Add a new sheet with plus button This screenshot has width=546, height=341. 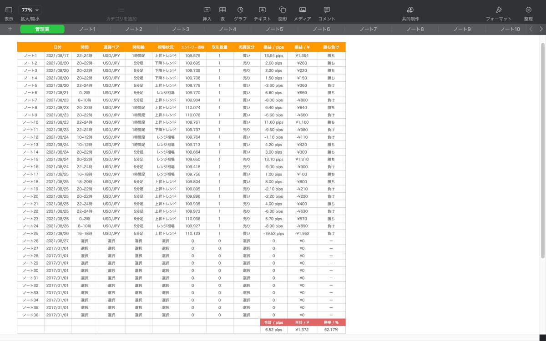click(x=10, y=29)
